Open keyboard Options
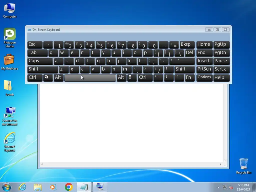256x192 pixels. point(204,78)
